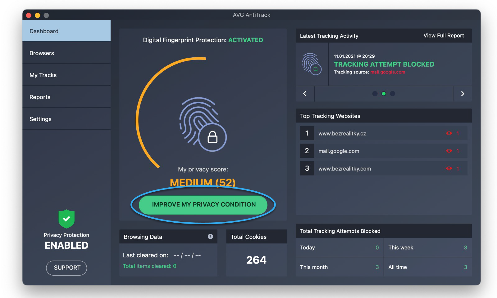Image resolution: width=497 pixels, height=298 pixels.
Task: Select the first carousel page dot
Action: [x=375, y=94]
